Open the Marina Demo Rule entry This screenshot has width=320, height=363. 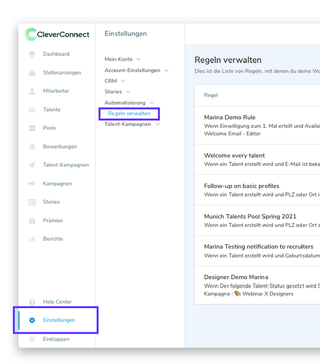click(x=230, y=118)
